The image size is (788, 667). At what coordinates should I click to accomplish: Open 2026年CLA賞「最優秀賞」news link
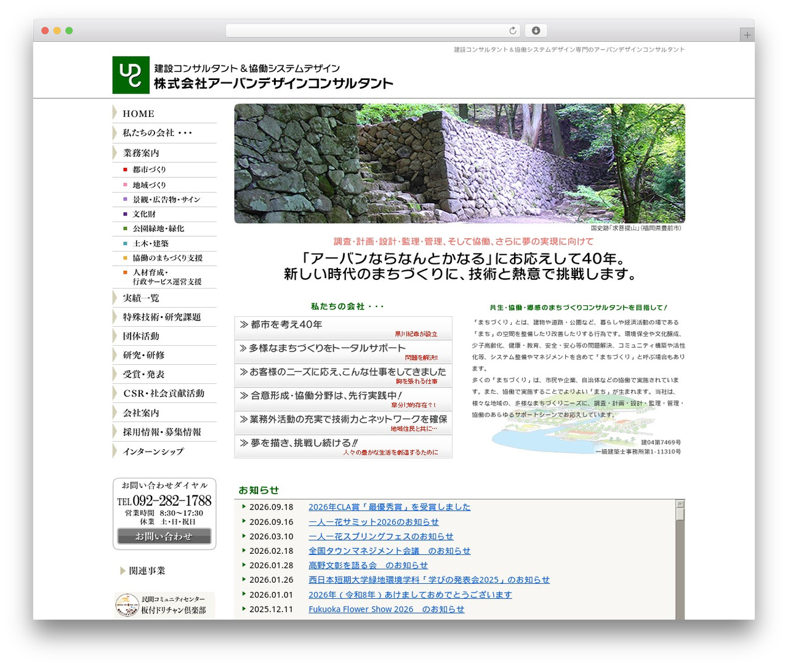point(389,507)
